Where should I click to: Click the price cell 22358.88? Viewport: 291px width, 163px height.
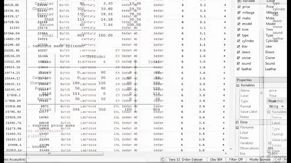coord(13,107)
